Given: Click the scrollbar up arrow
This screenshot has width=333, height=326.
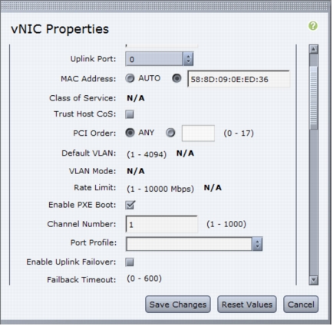Looking at the screenshot, I should click(x=314, y=49).
